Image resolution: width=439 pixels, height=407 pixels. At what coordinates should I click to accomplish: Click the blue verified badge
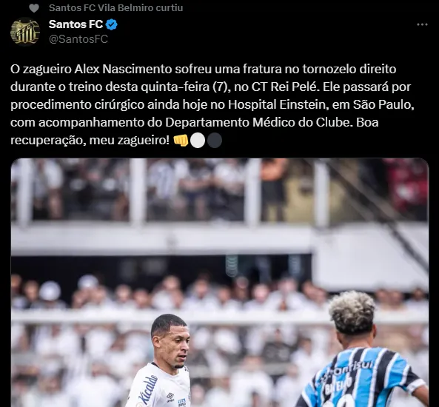coord(112,24)
